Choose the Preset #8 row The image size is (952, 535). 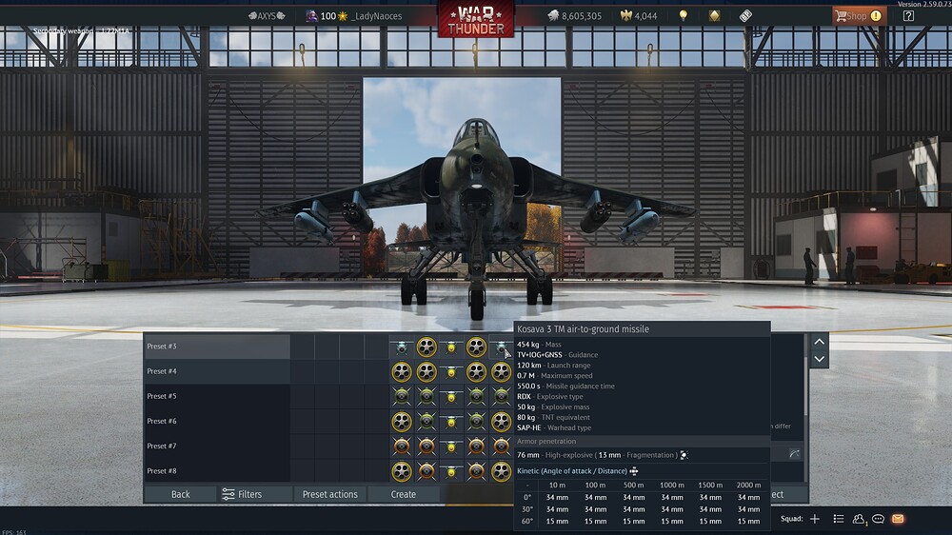[x=217, y=470]
